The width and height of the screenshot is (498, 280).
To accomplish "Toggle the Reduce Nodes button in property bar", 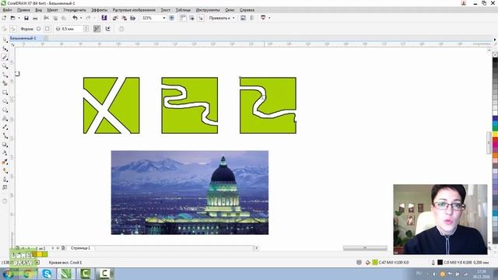I will (96, 29).
